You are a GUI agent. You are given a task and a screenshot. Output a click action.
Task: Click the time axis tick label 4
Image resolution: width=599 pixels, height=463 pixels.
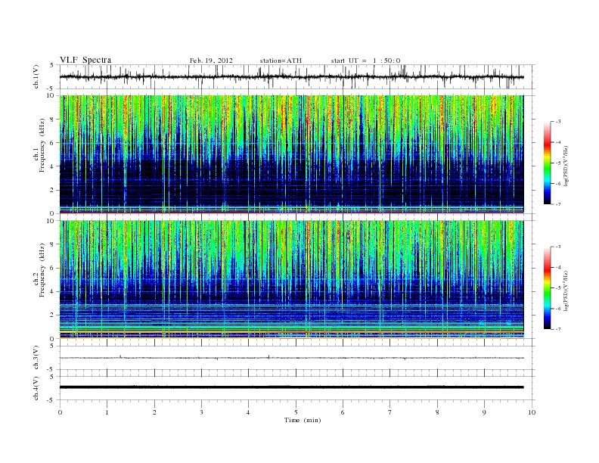coord(248,412)
